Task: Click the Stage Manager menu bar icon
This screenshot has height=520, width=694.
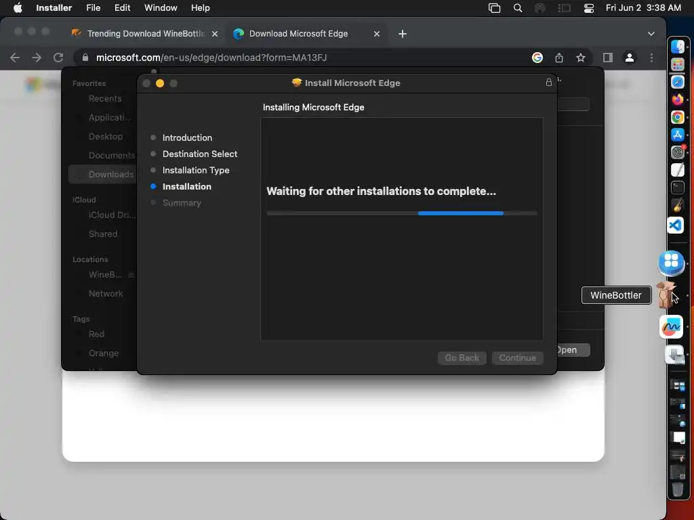Action: 564,8
